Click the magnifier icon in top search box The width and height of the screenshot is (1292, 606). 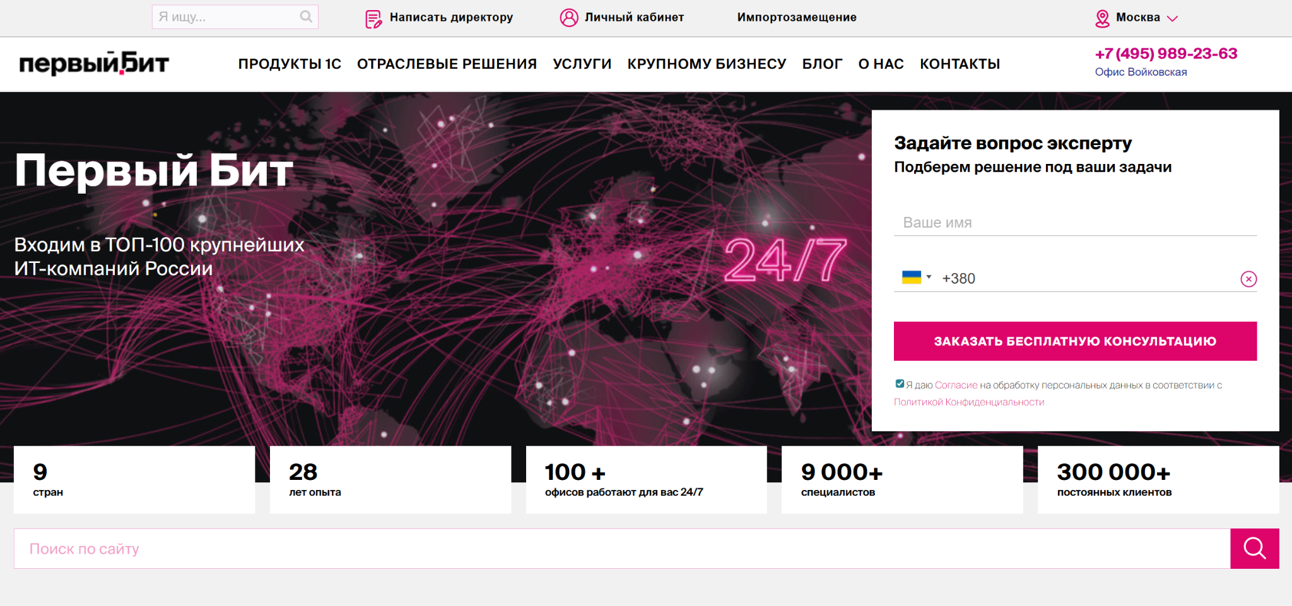click(306, 17)
